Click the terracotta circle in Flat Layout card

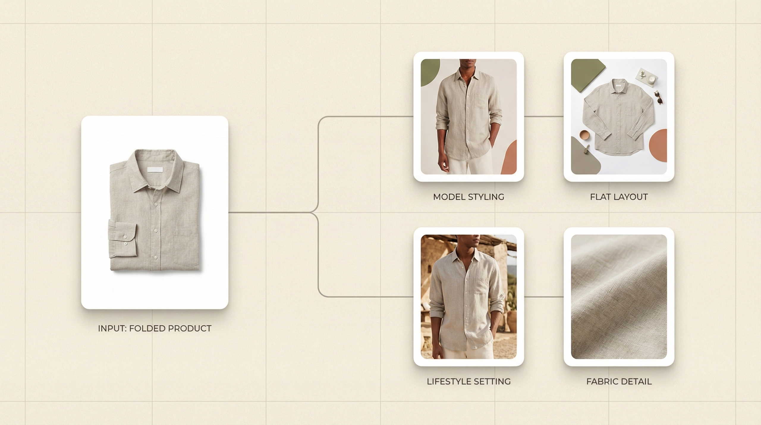657,145
